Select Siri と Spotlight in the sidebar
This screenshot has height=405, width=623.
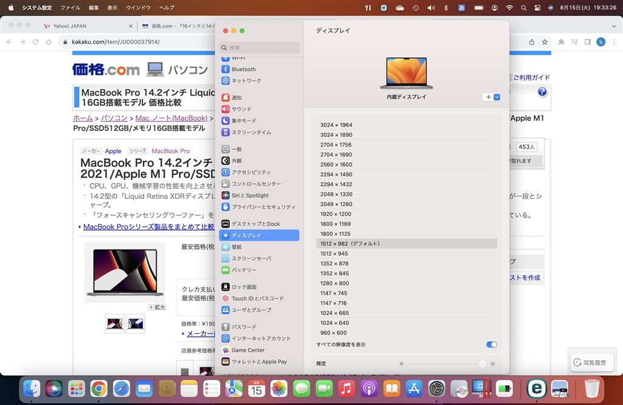pyautogui.click(x=259, y=195)
